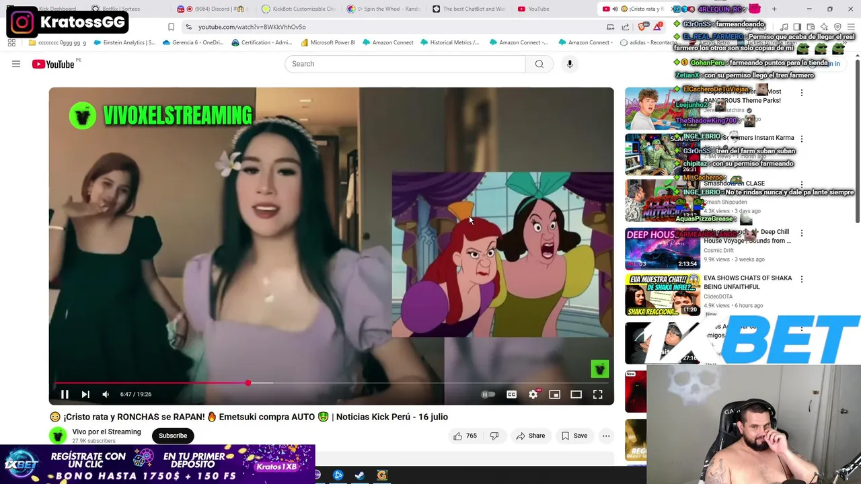
Task: Open a new browser tab with plus button
Action: [x=774, y=9]
